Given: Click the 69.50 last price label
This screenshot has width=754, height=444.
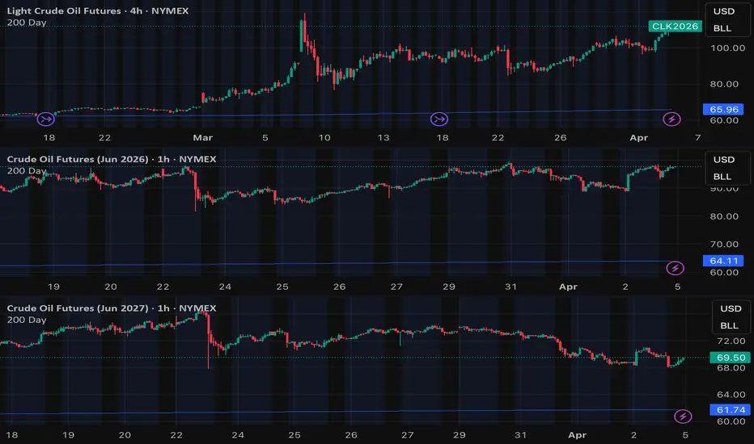Looking at the screenshot, I should tap(730, 357).
